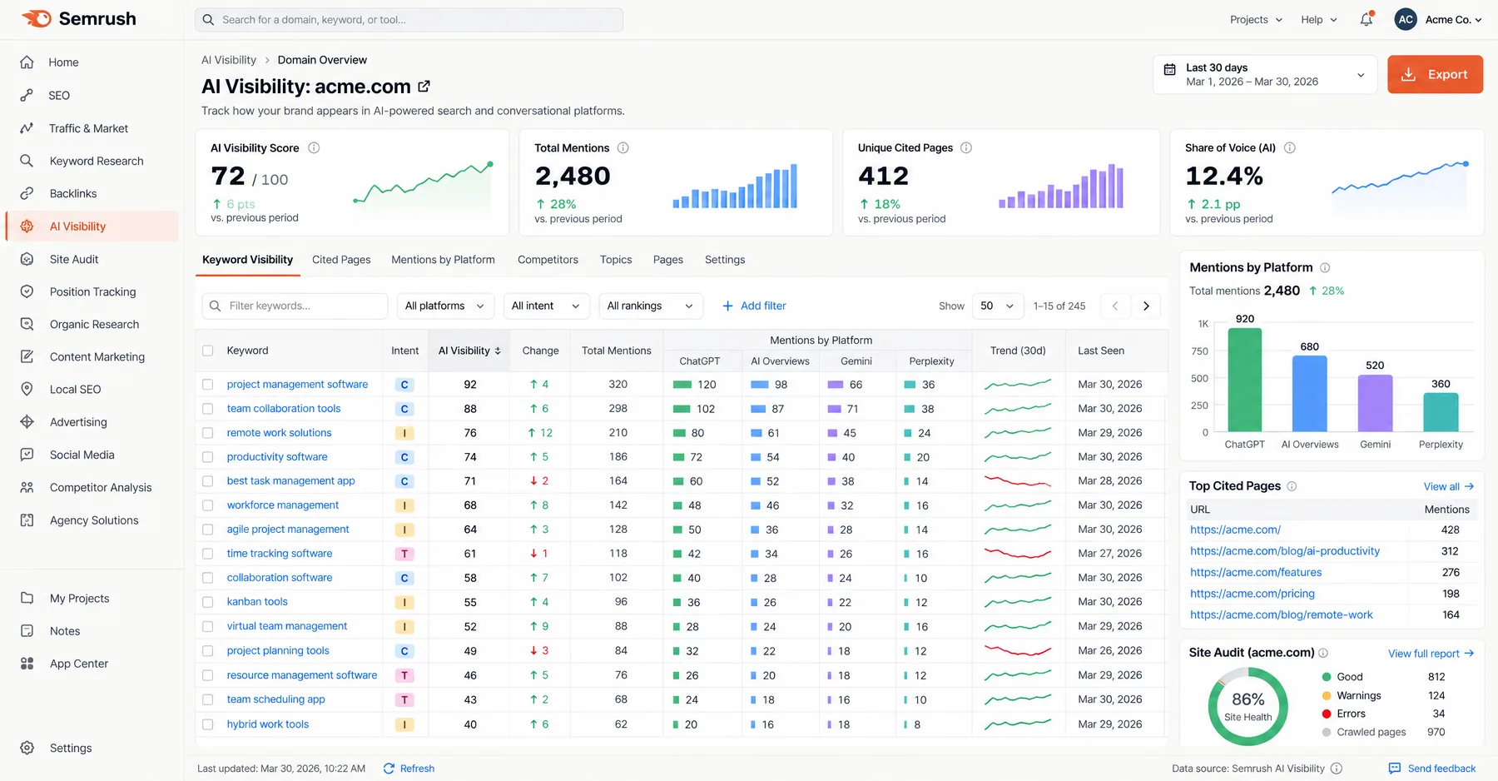Open the All rankings dropdown

pos(651,306)
